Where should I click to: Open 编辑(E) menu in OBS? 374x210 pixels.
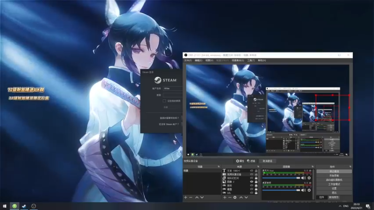[198, 61]
